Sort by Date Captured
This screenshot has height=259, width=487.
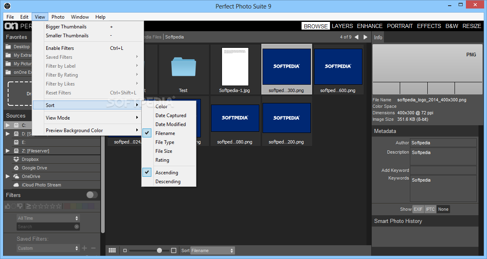[x=169, y=115]
